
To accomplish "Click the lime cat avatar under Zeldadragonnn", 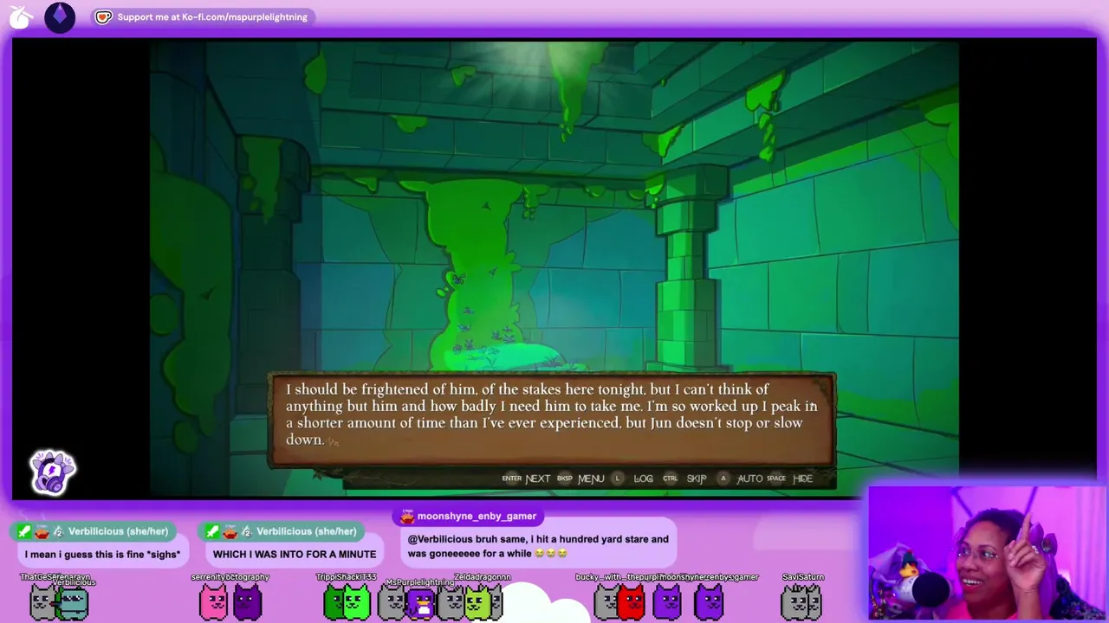I will [x=477, y=602].
